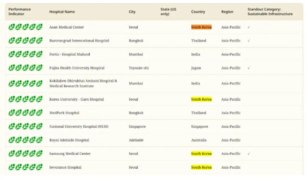The width and height of the screenshot is (308, 180).
Task: Click the Sustainable Infrastructure checkmark for Bumrungrad International Hospital
Action: tap(249, 40)
